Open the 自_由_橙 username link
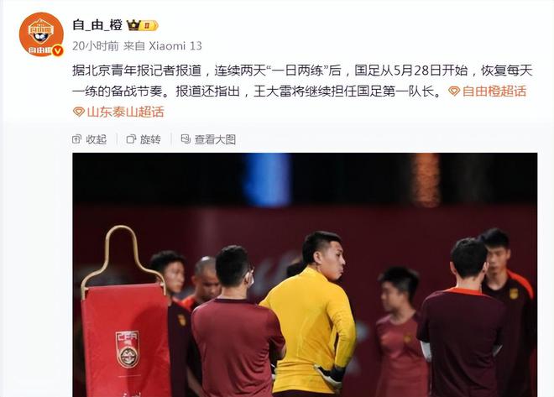Viewport: 554px width, 397px height. (97, 25)
